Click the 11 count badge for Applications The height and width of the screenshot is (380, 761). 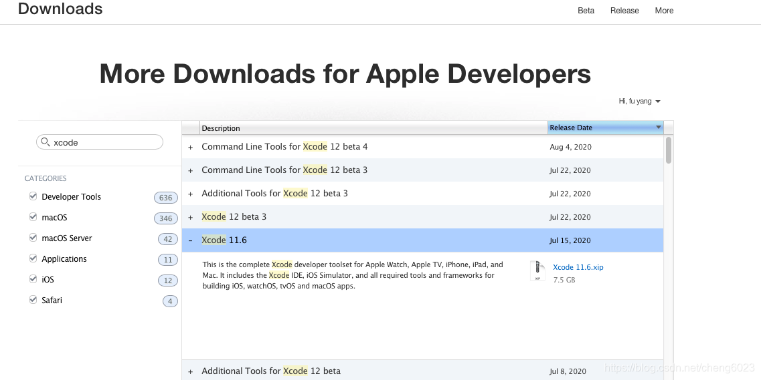coord(168,260)
